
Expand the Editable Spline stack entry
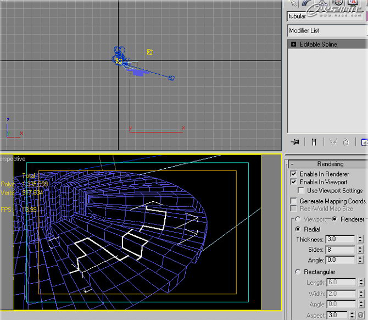coord(294,44)
